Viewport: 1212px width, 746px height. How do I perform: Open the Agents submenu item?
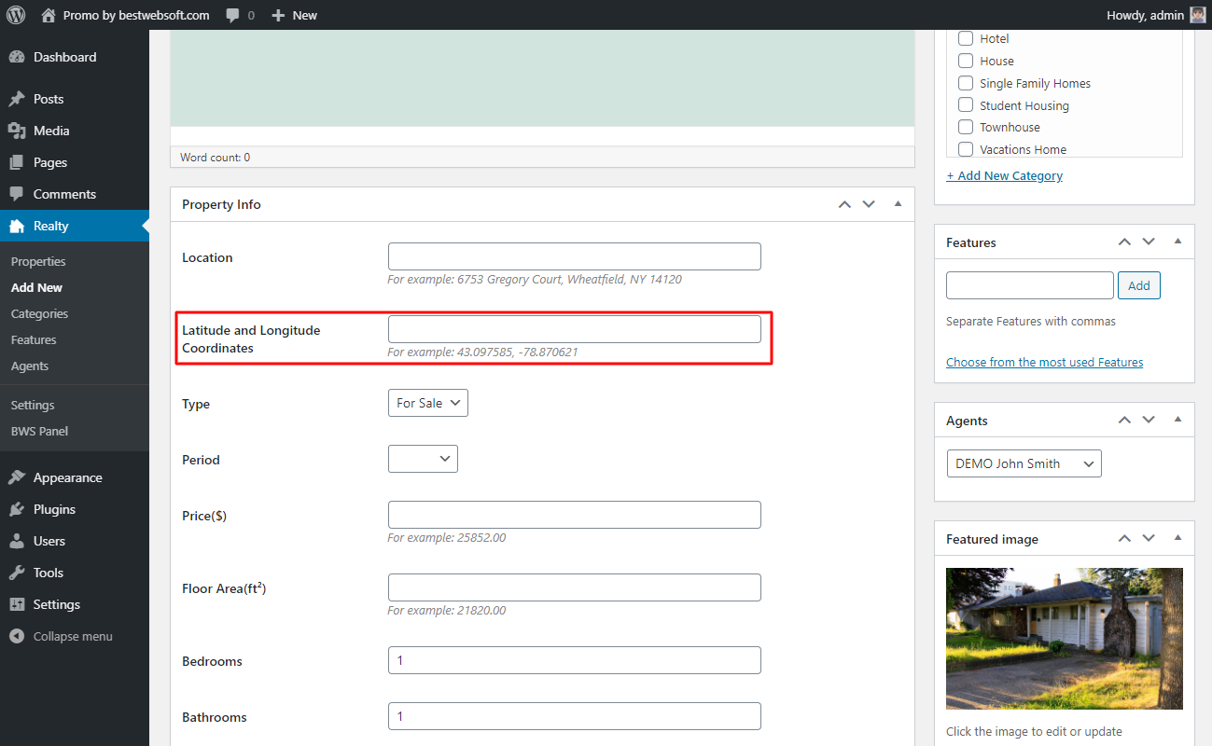[30, 366]
